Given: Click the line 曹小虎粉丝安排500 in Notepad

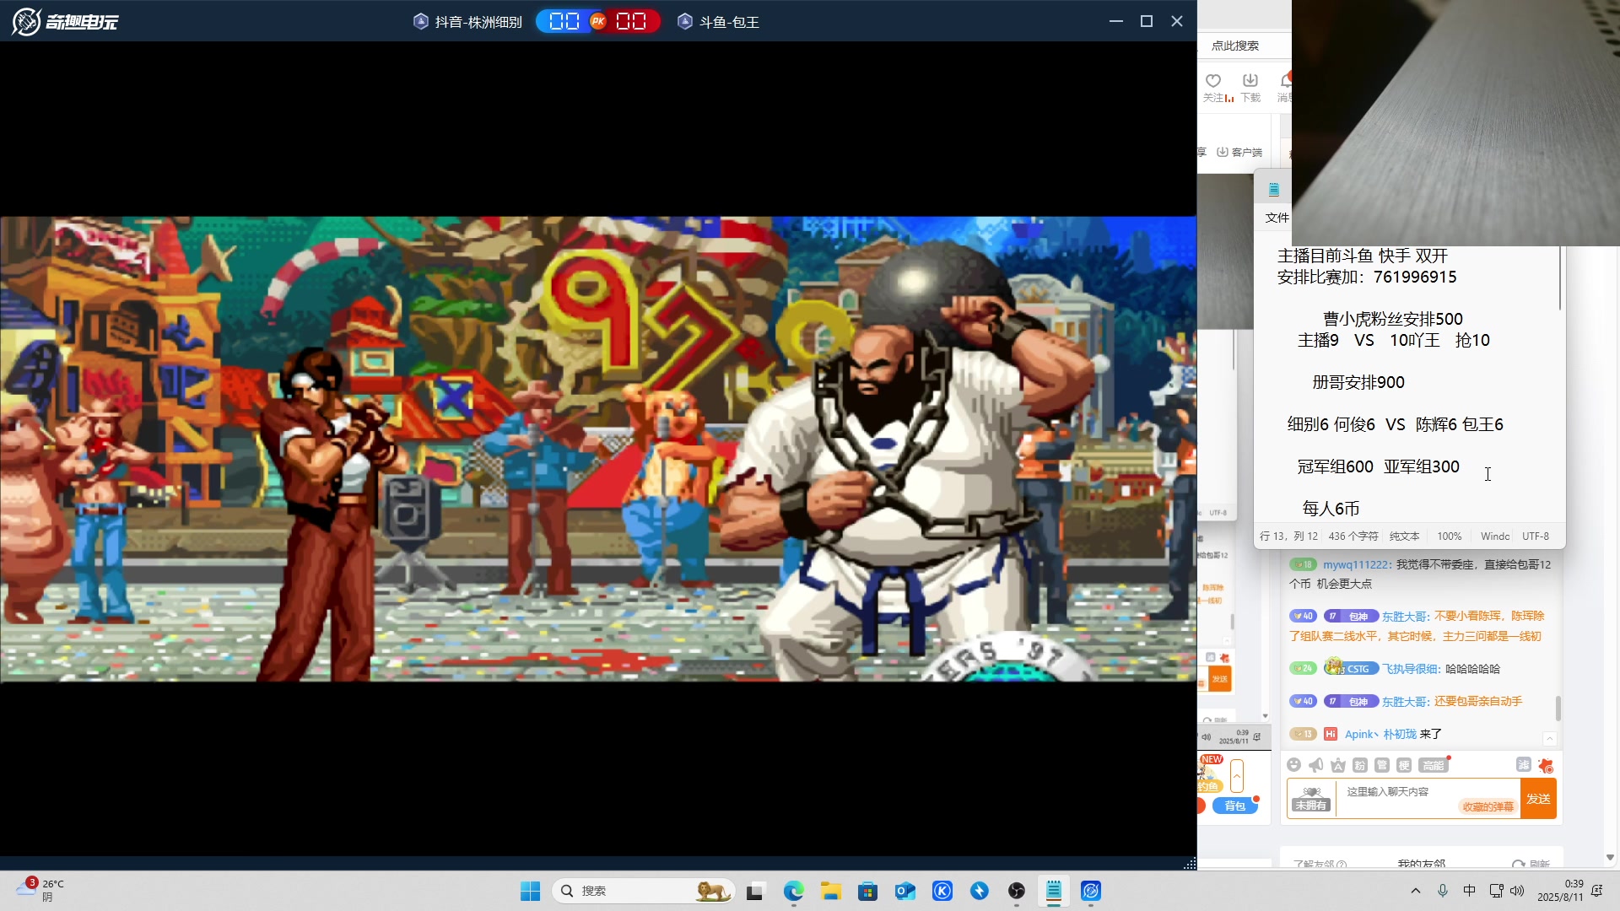Looking at the screenshot, I should [1392, 319].
